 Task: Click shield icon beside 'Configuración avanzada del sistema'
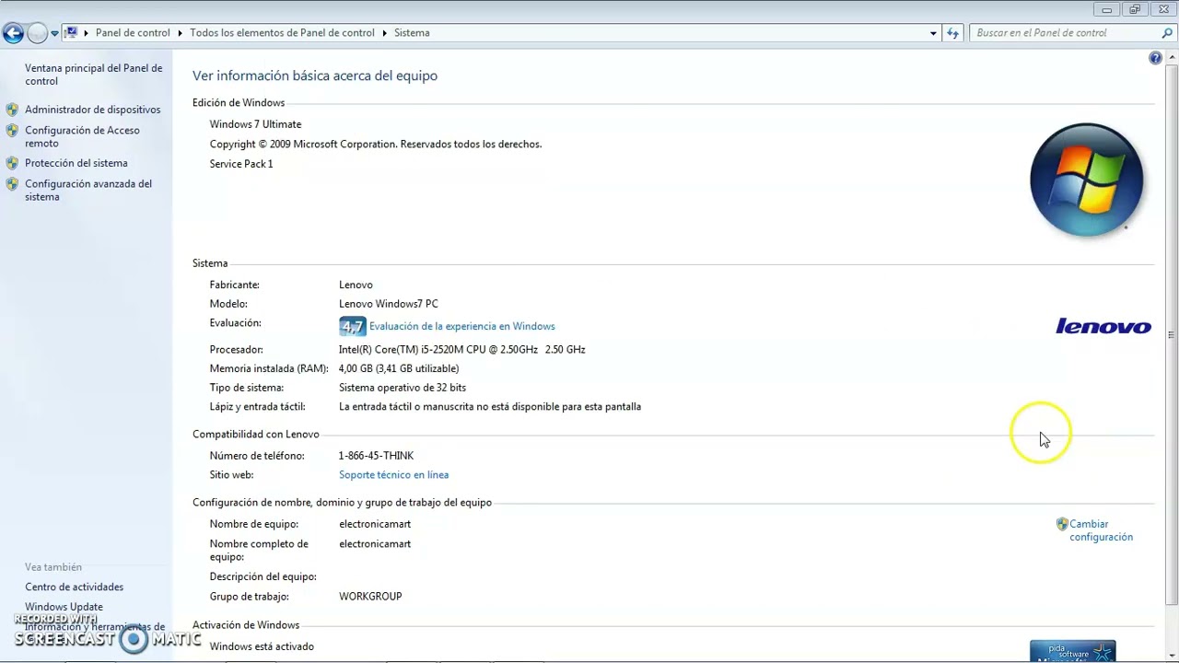12,183
